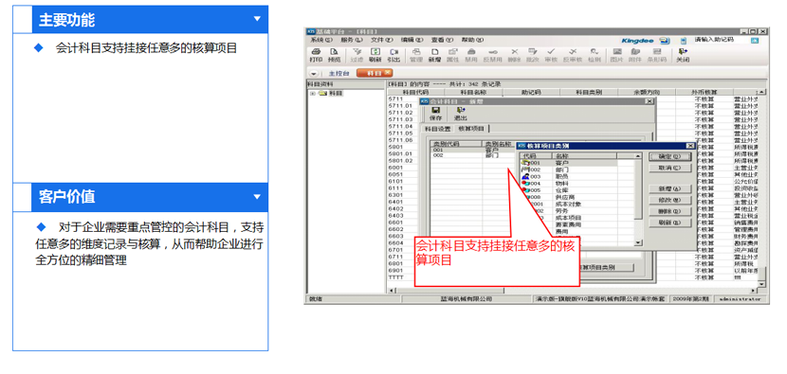Open the 系统 menu
The image size is (787, 374).
pyautogui.click(x=320, y=40)
